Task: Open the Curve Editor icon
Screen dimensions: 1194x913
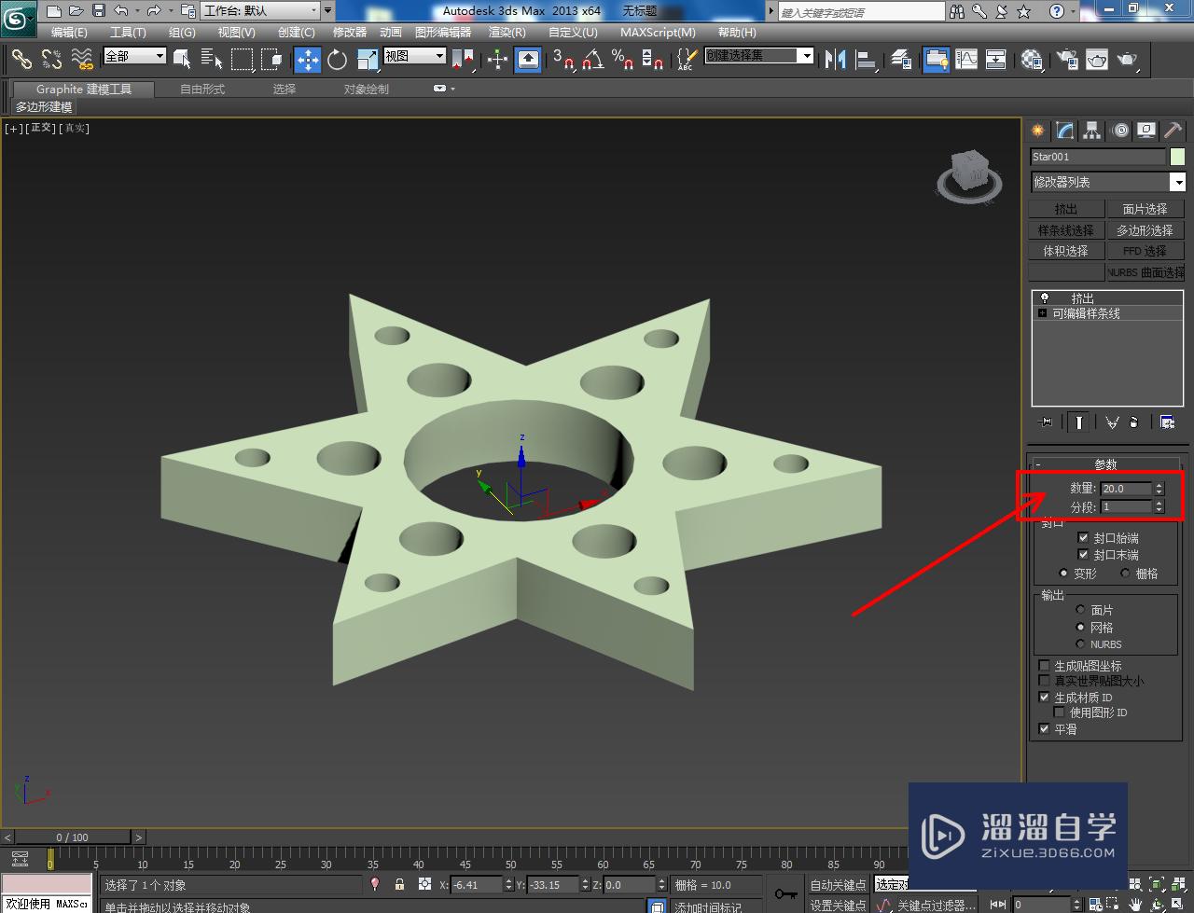Action: 966,60
